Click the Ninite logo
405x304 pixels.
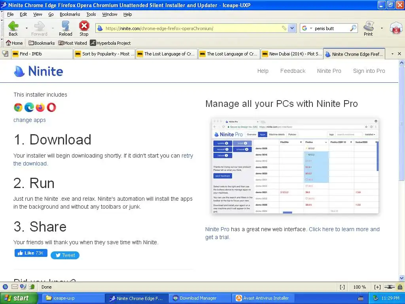(38, 71)
